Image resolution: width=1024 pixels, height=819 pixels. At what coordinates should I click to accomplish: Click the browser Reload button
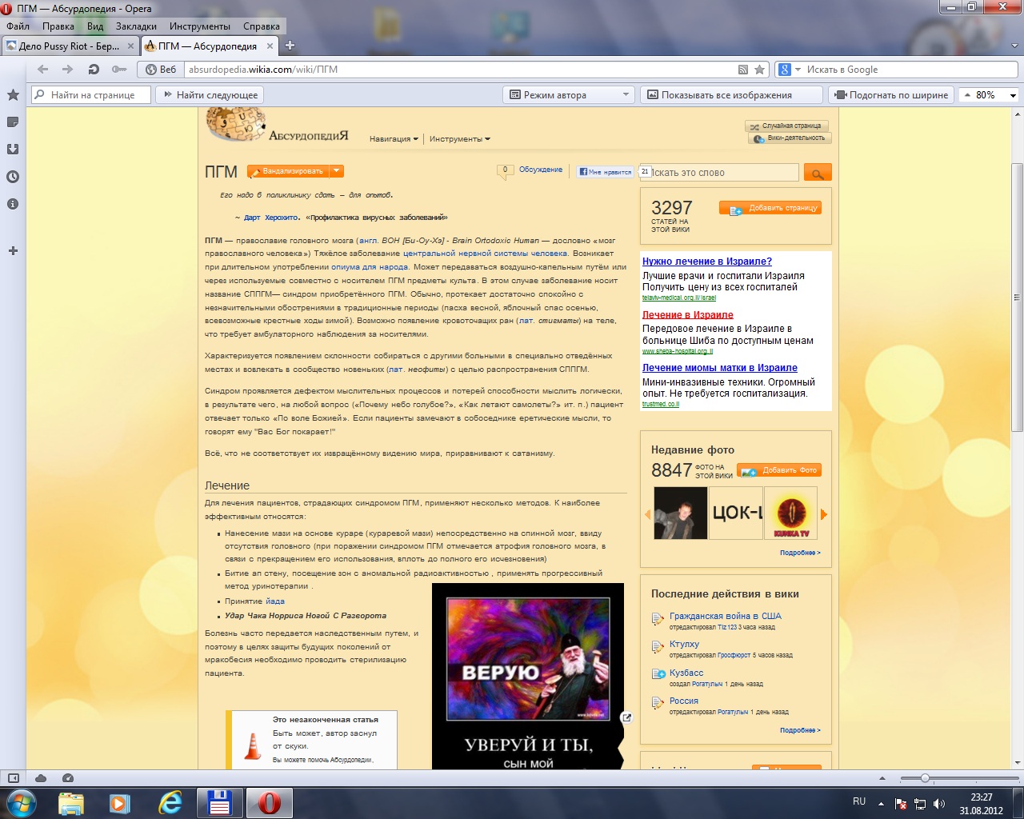94,70
